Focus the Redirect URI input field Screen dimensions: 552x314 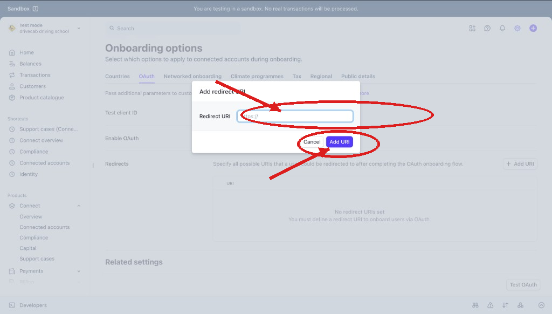coord(295,117)
